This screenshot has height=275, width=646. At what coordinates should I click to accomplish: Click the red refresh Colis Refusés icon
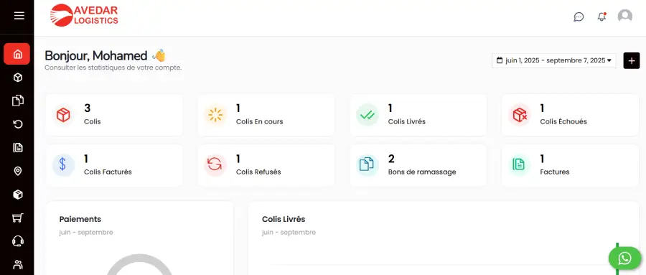coord(215,165)
